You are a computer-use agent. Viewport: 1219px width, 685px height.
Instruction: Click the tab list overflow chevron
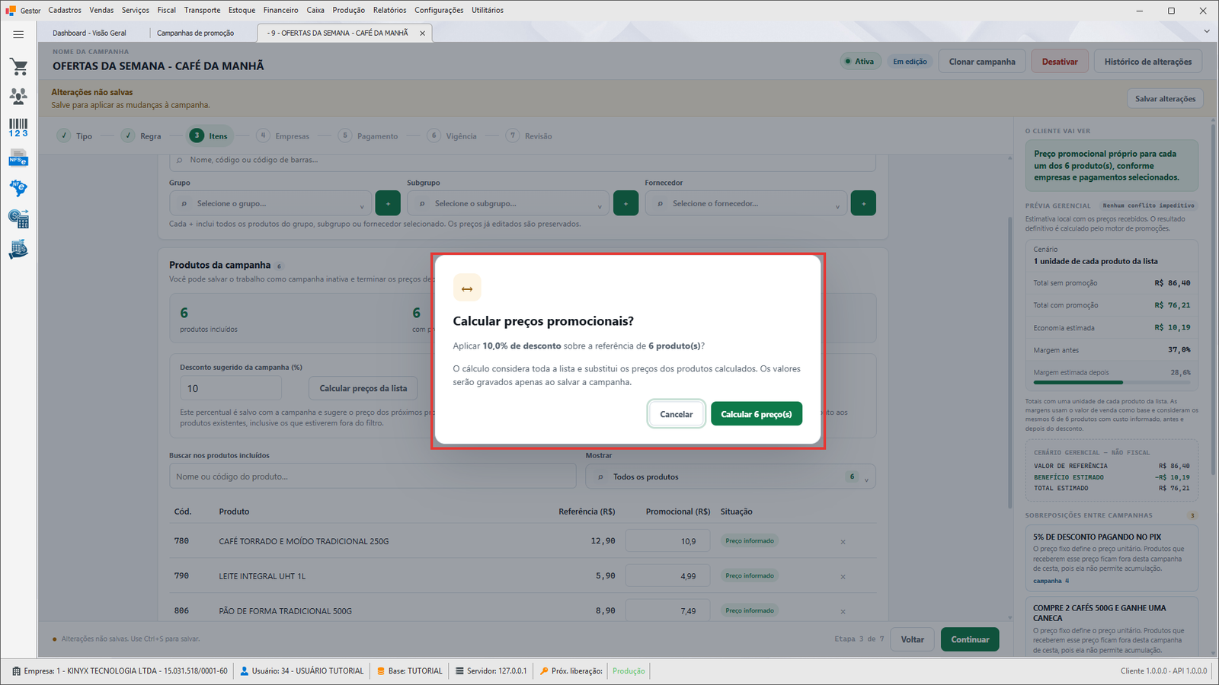[1207, 31]
